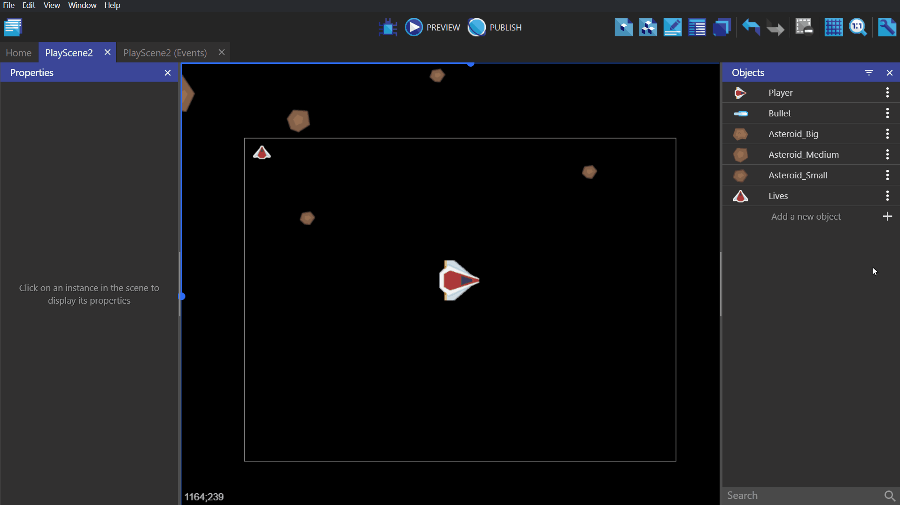Select the Bullet object in the list
Image resolution: width=900 pixels, height=505 pixels.
780,113
